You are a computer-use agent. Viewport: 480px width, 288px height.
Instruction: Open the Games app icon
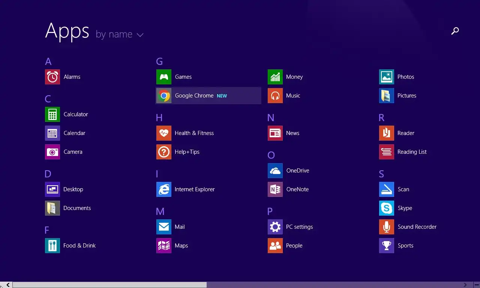coord(164,77)
